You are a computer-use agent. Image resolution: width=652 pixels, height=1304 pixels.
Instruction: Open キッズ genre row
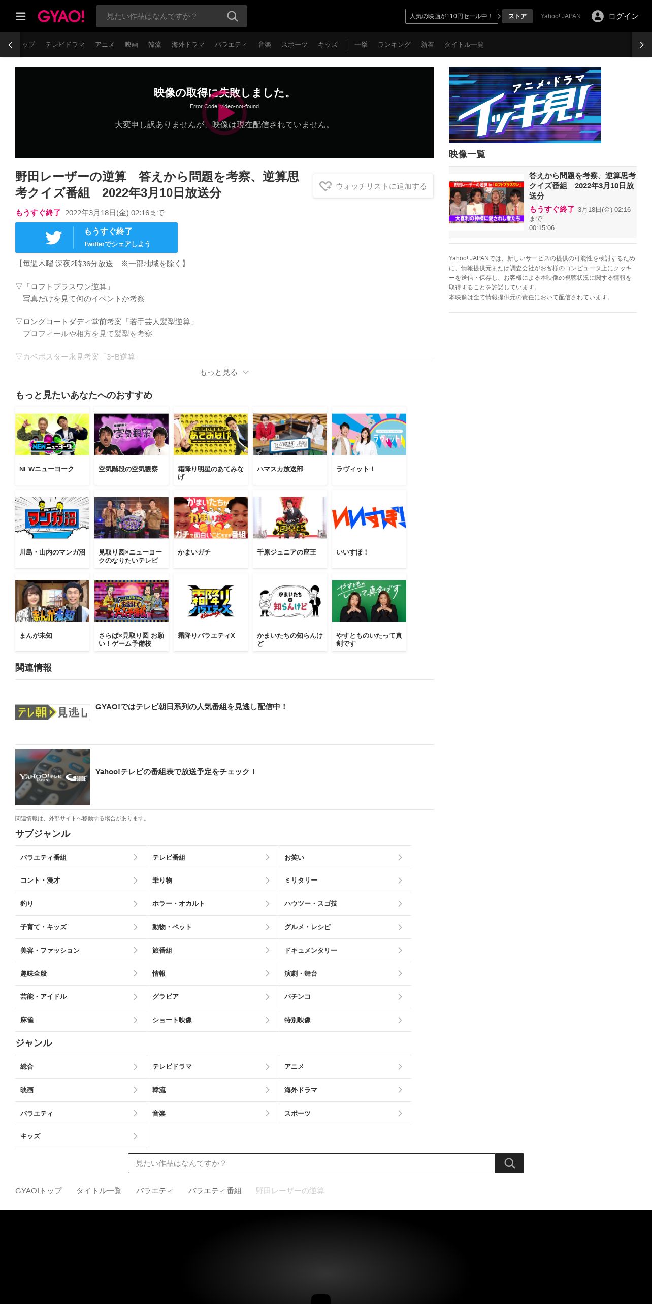[x=81, y=1136]
